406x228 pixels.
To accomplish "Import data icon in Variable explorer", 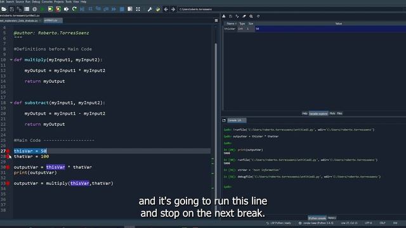I will click(x=224, y=16).
